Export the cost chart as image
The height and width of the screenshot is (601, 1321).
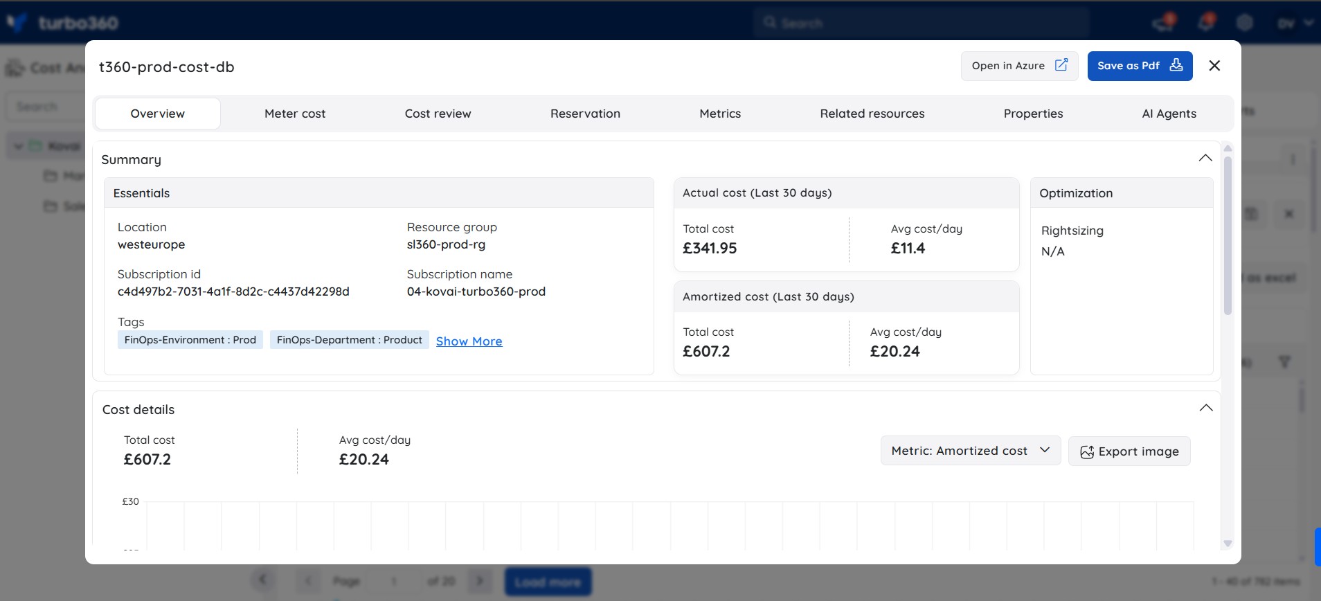pos(1129,451)
